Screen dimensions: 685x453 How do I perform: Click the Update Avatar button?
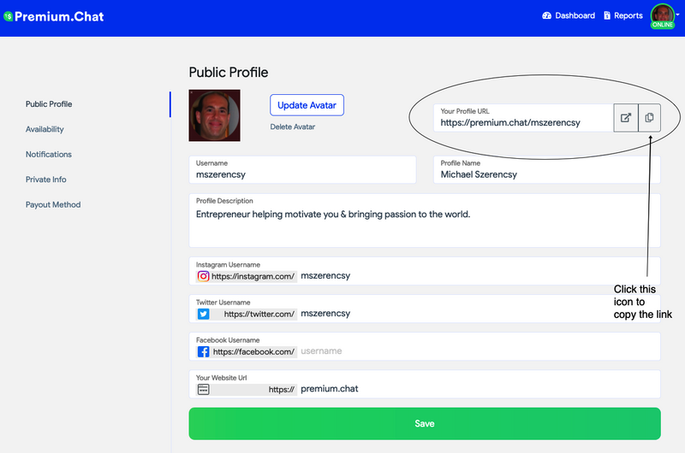coord(307,105)
